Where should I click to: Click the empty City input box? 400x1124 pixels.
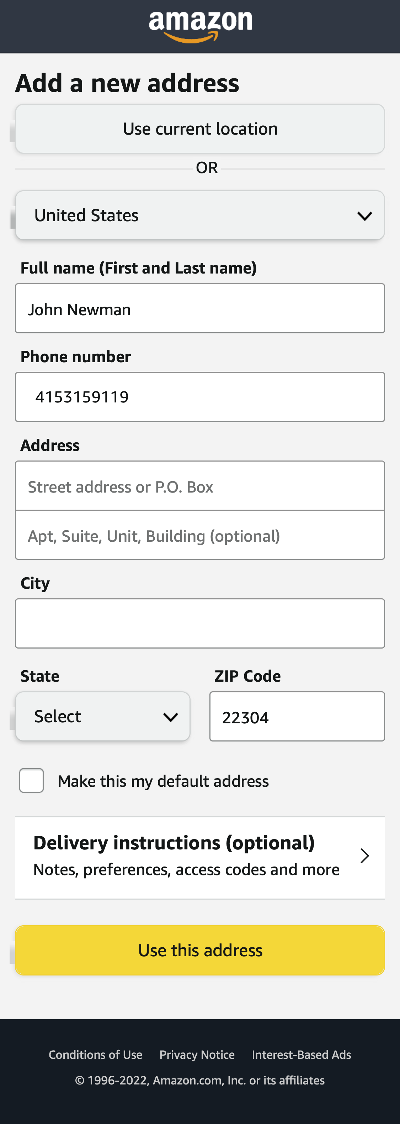pyautogui.click(x=200, y=623)
